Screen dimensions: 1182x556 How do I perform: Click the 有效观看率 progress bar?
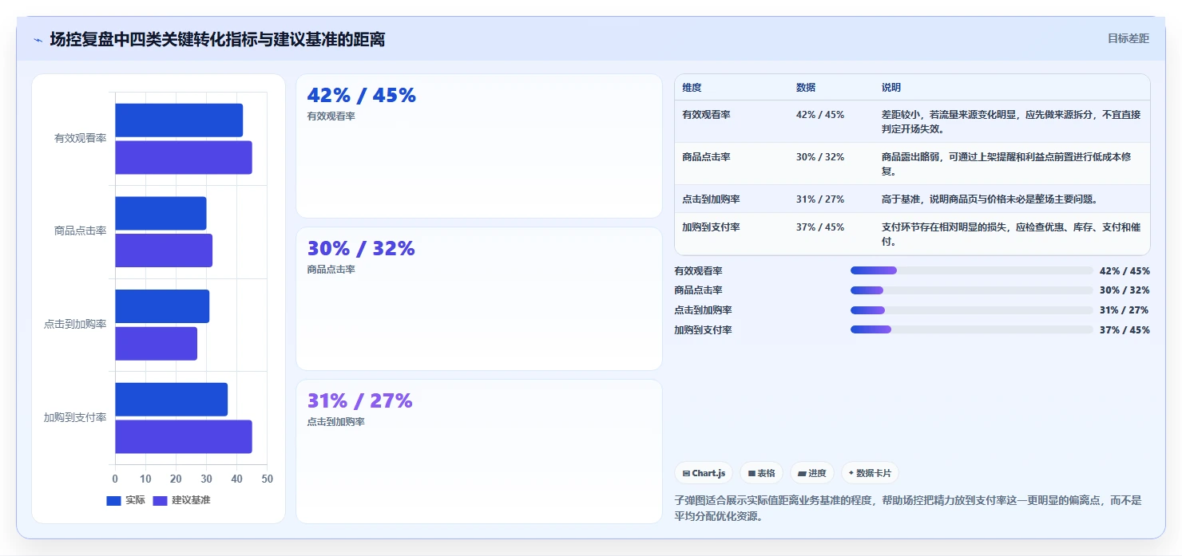[971, 270]
